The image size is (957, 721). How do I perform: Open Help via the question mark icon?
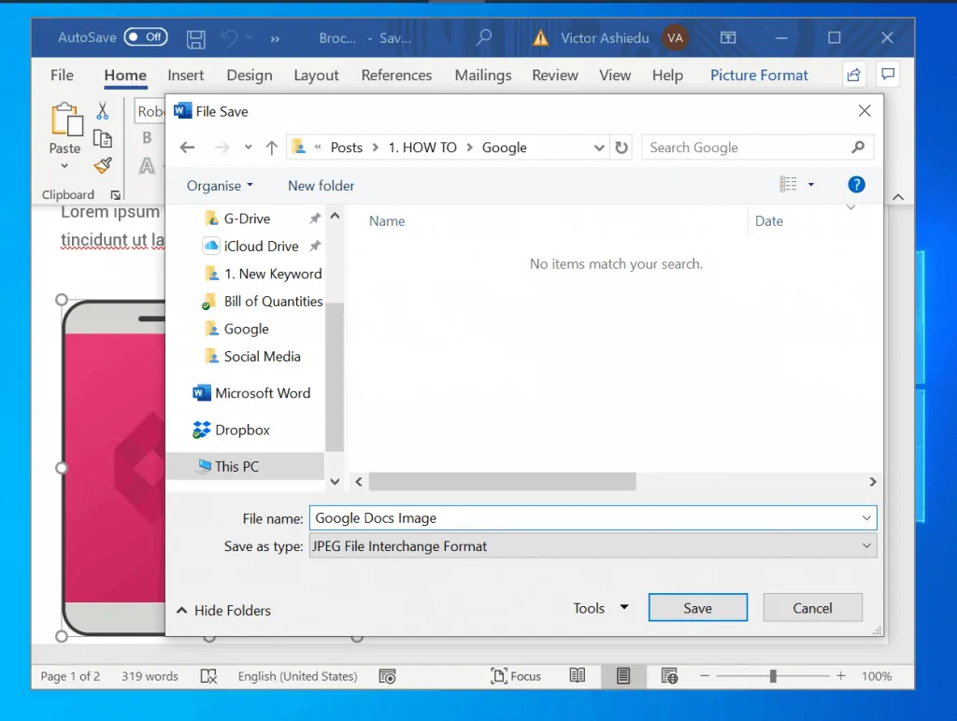pyautogui.click(x=856, y=184)
